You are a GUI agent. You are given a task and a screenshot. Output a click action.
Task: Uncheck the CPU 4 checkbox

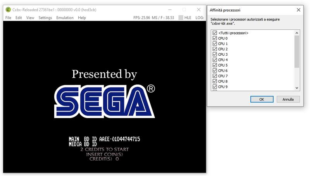point(215,60)
